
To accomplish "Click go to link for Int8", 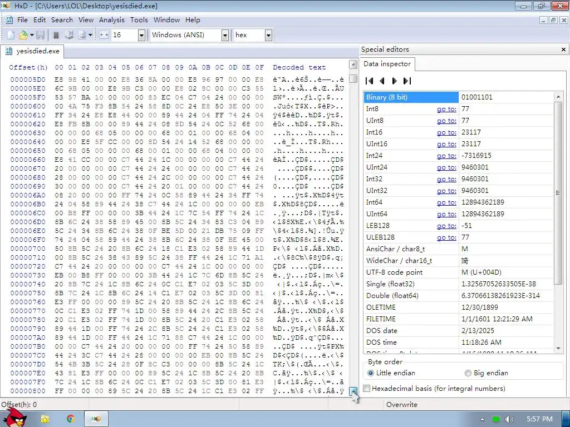I will [446, 109].
